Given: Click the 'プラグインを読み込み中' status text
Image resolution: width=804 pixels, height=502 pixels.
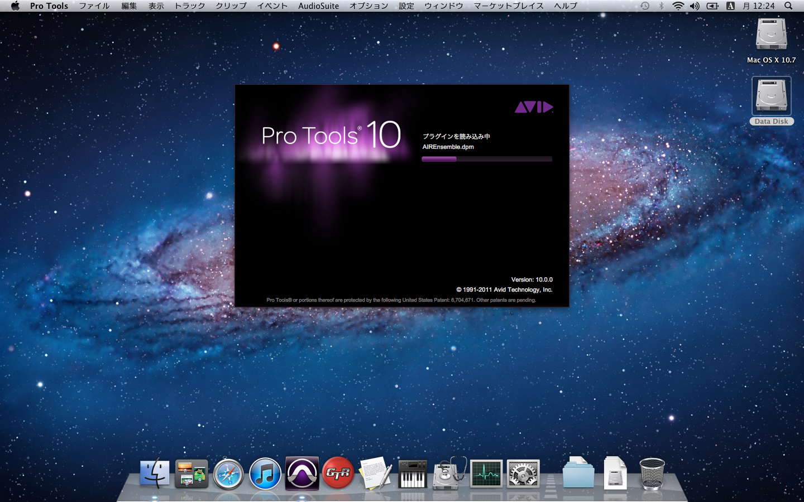Looking at the screenshot, I should [456, 136].
